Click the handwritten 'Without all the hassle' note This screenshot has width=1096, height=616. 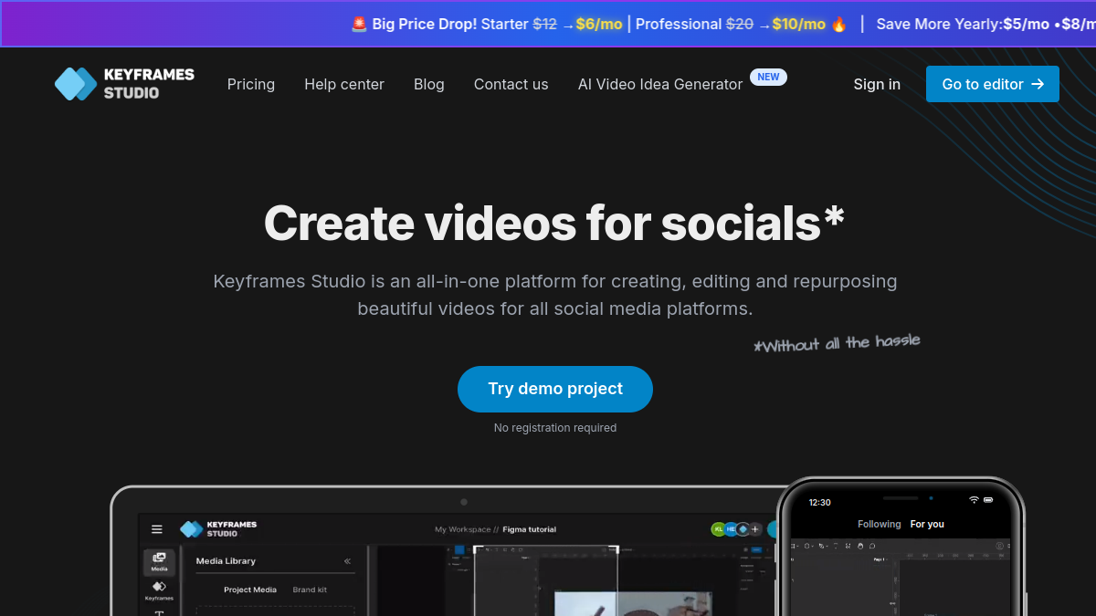(837, 343)
